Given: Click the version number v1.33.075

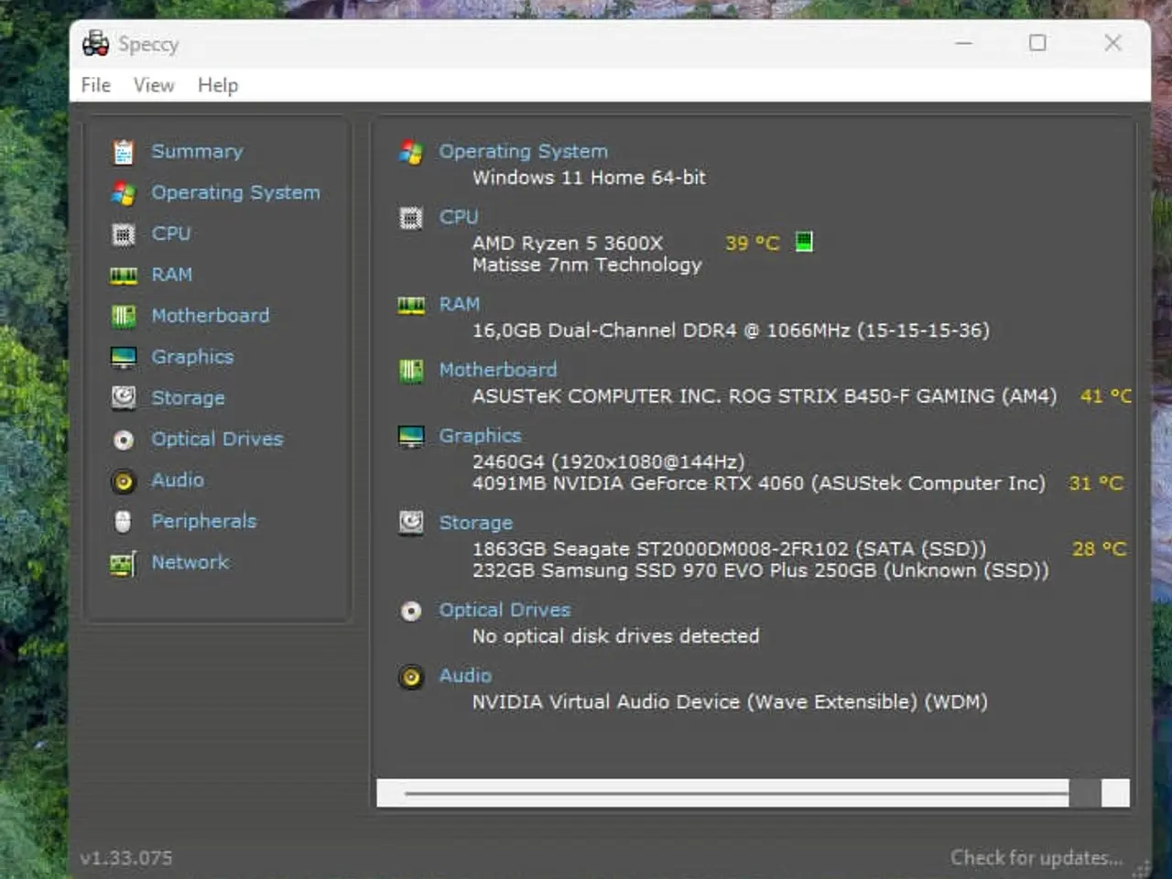Looking at the screenshot, I should [x=126, y=858].
